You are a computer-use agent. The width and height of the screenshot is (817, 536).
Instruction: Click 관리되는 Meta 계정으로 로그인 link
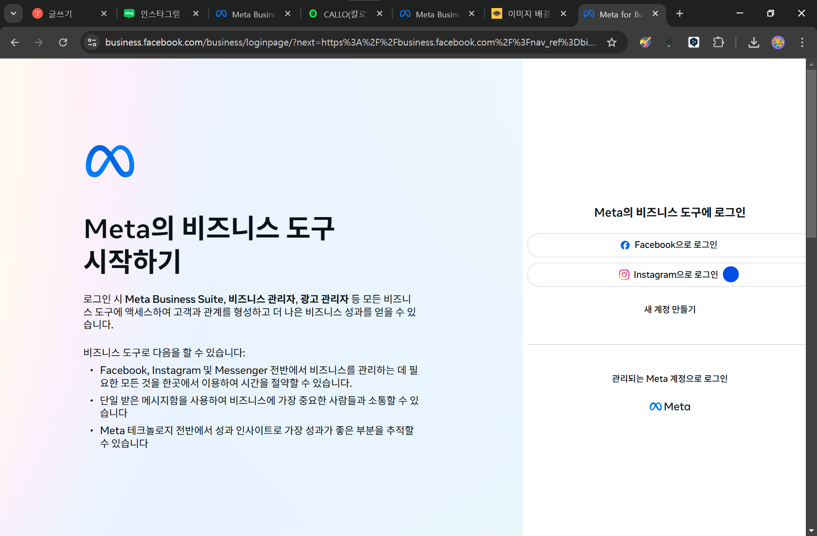click(669, 378)
